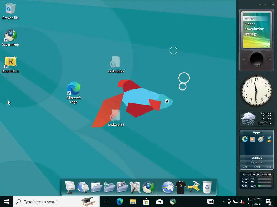Open the network tray icon
277x207 pixels.
point(236,202)
